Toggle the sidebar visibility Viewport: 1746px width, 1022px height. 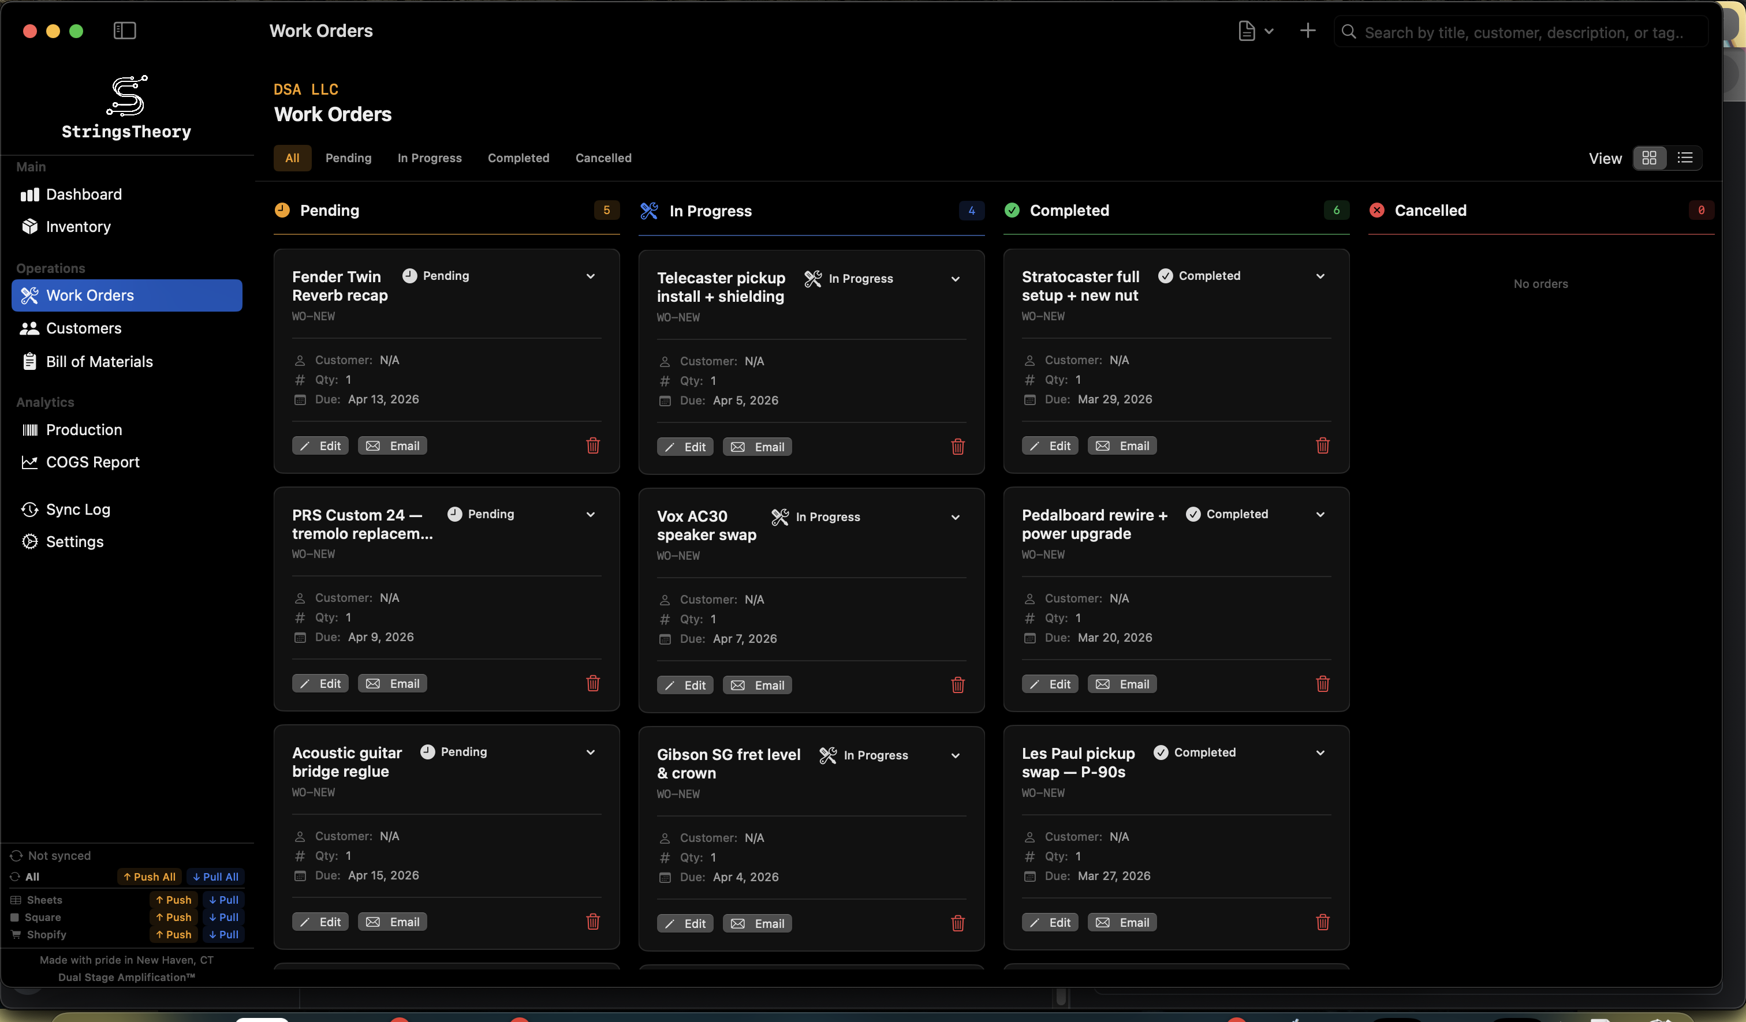coord(125,31)
